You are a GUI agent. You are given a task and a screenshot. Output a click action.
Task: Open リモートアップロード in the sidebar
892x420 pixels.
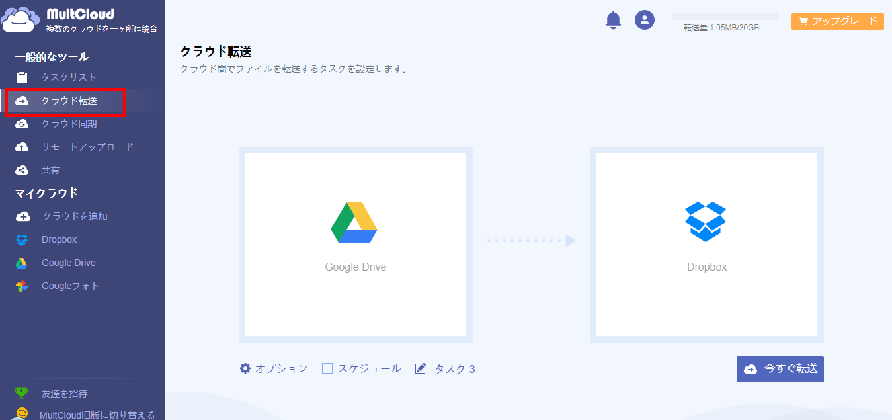[87, 147]
